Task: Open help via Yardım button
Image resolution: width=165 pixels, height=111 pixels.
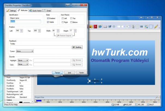Action: (82, 73)
